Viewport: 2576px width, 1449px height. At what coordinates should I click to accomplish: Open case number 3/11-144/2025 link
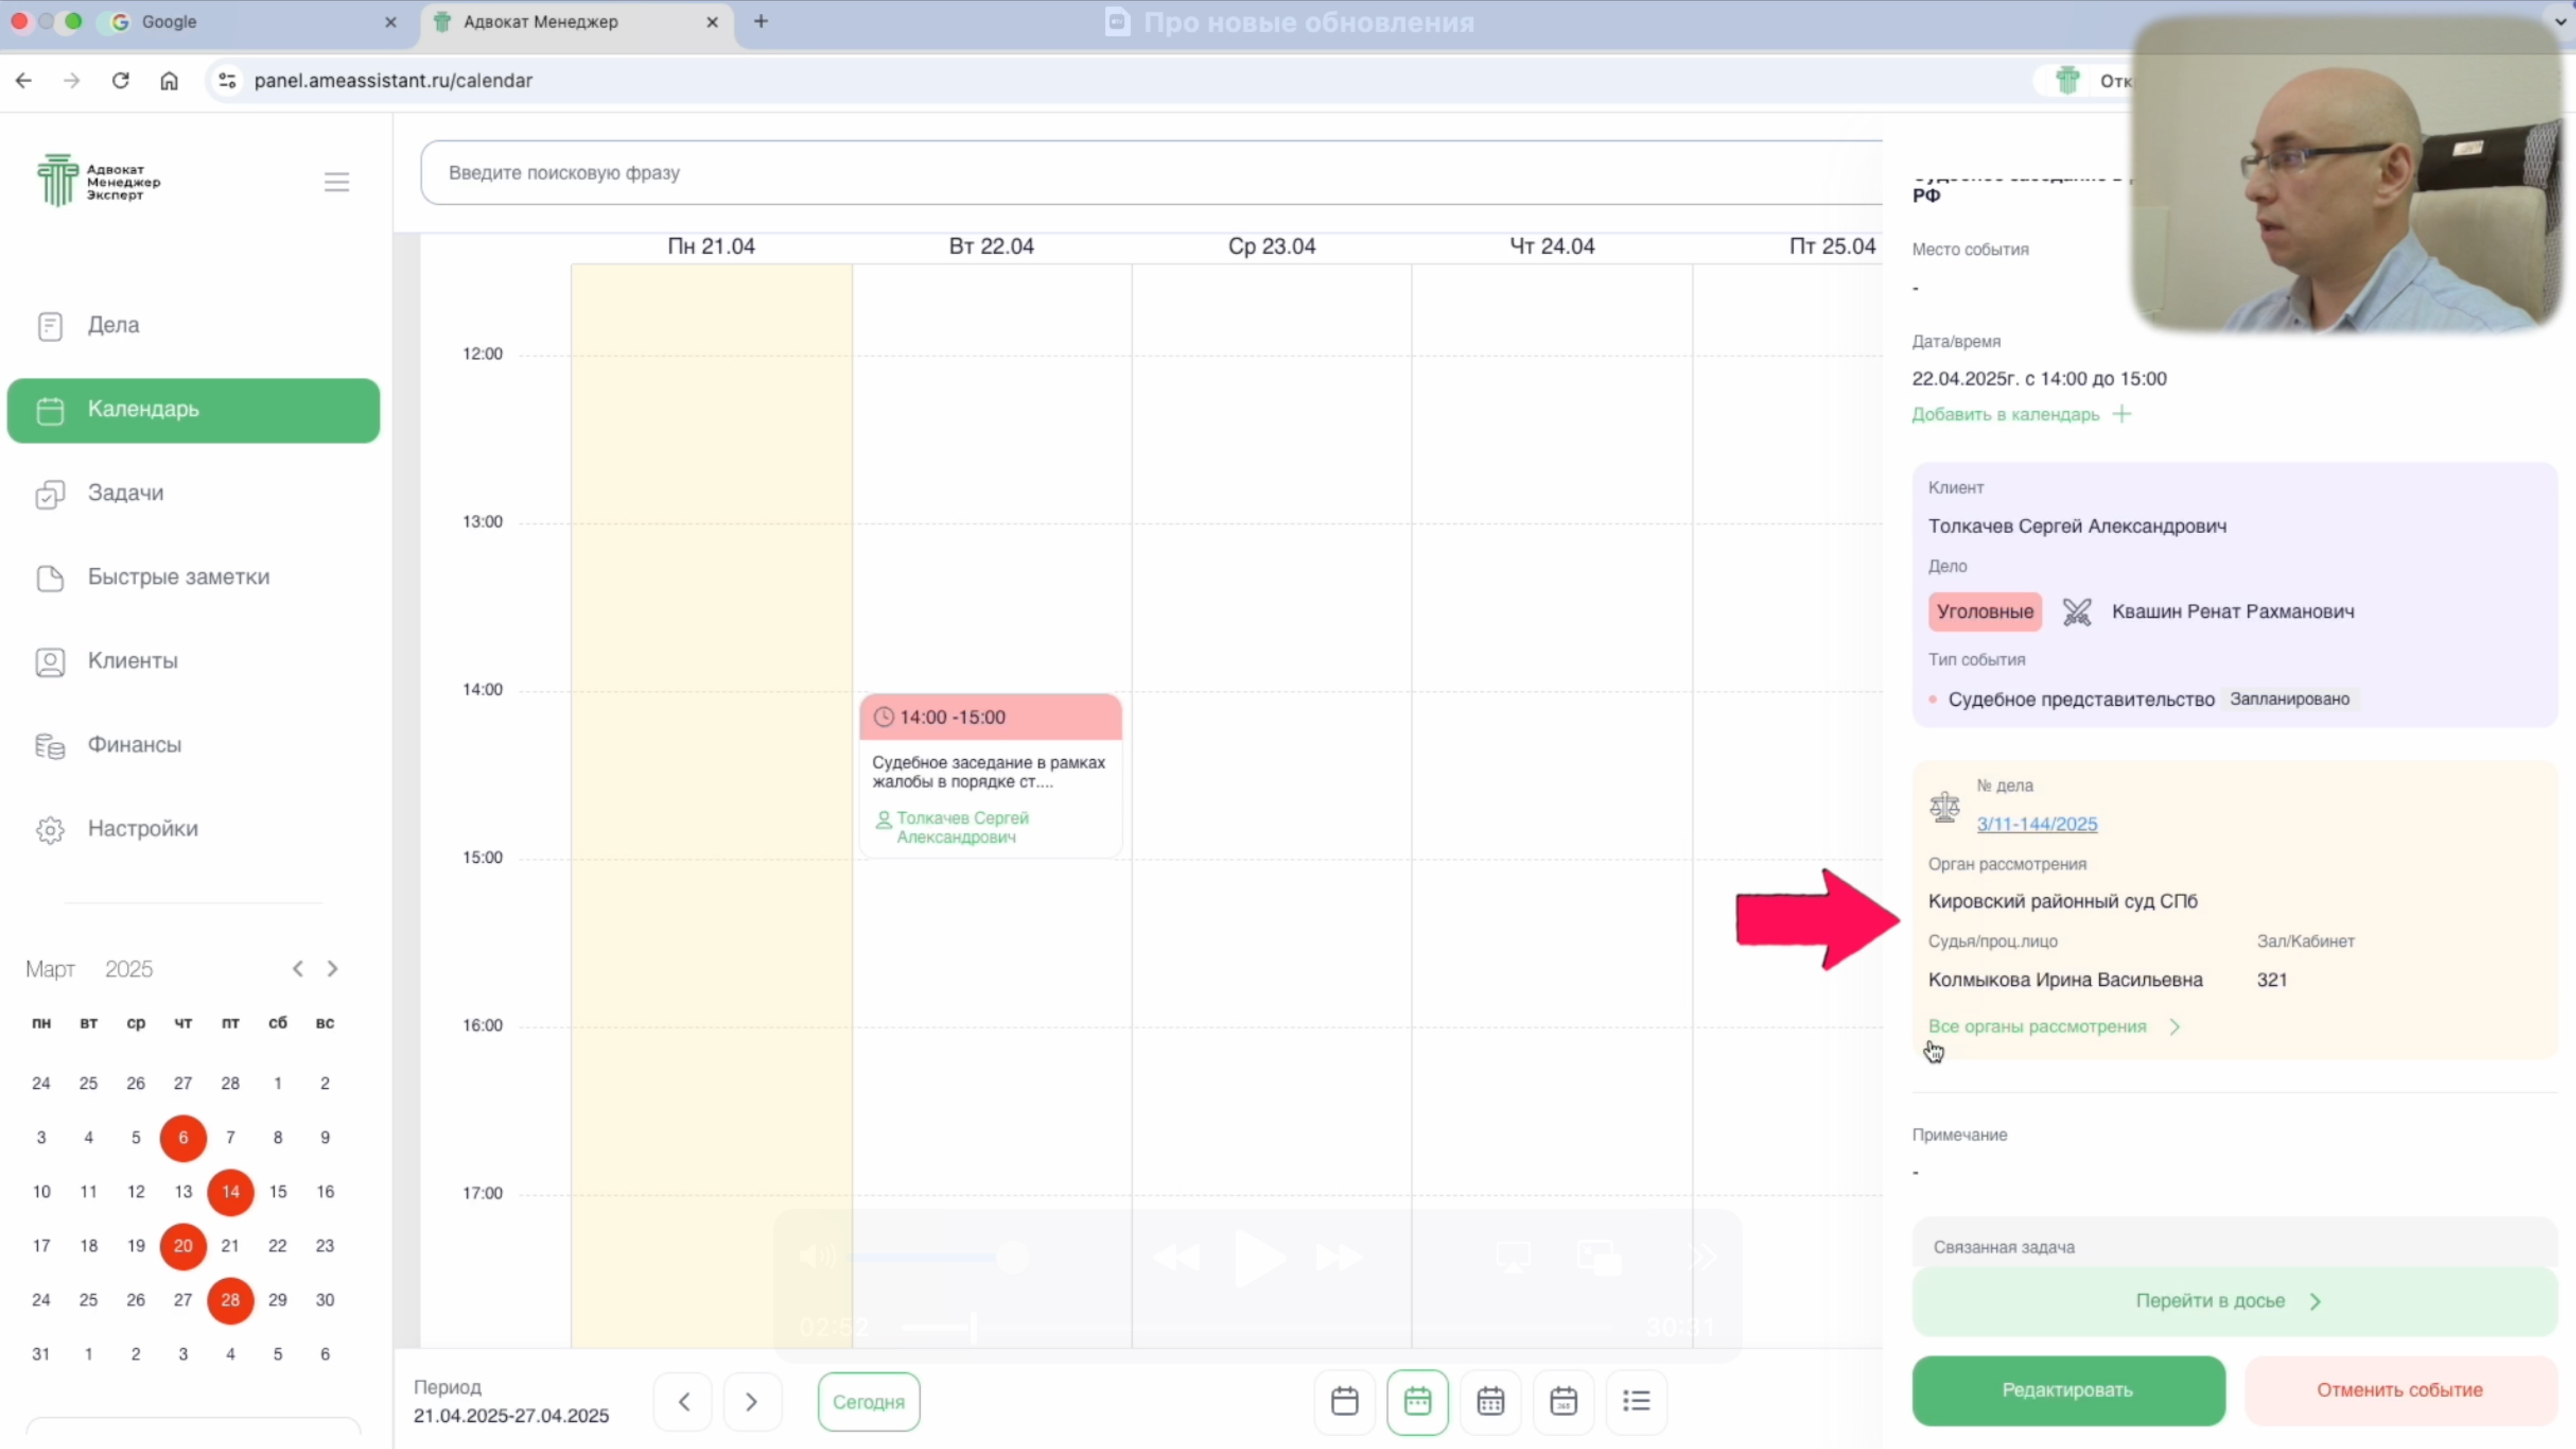click(2036, 823)
